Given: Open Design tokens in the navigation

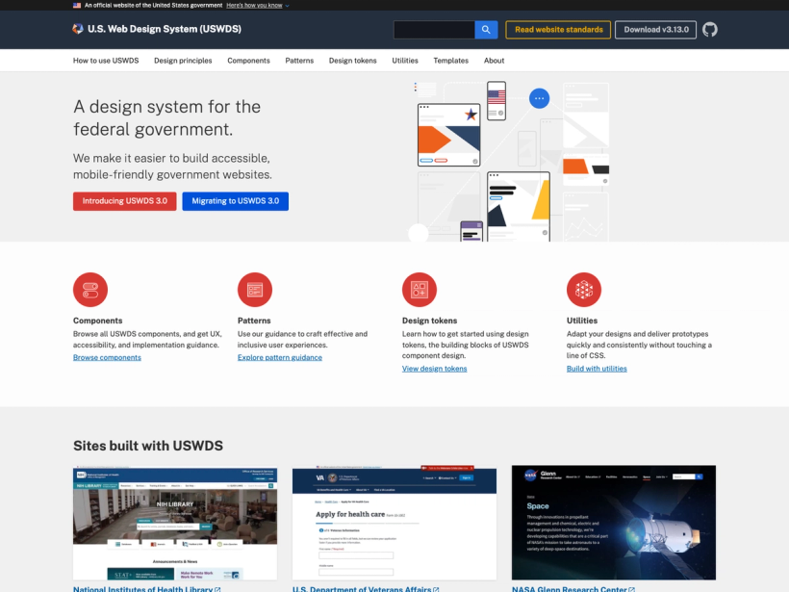Looking at the screenshot, I should [353, 61].
